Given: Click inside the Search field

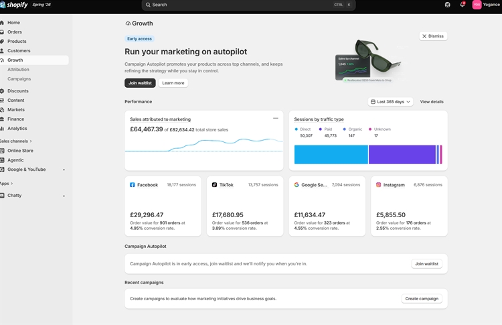Looking at the screenshot, I should tap(248, 5).
